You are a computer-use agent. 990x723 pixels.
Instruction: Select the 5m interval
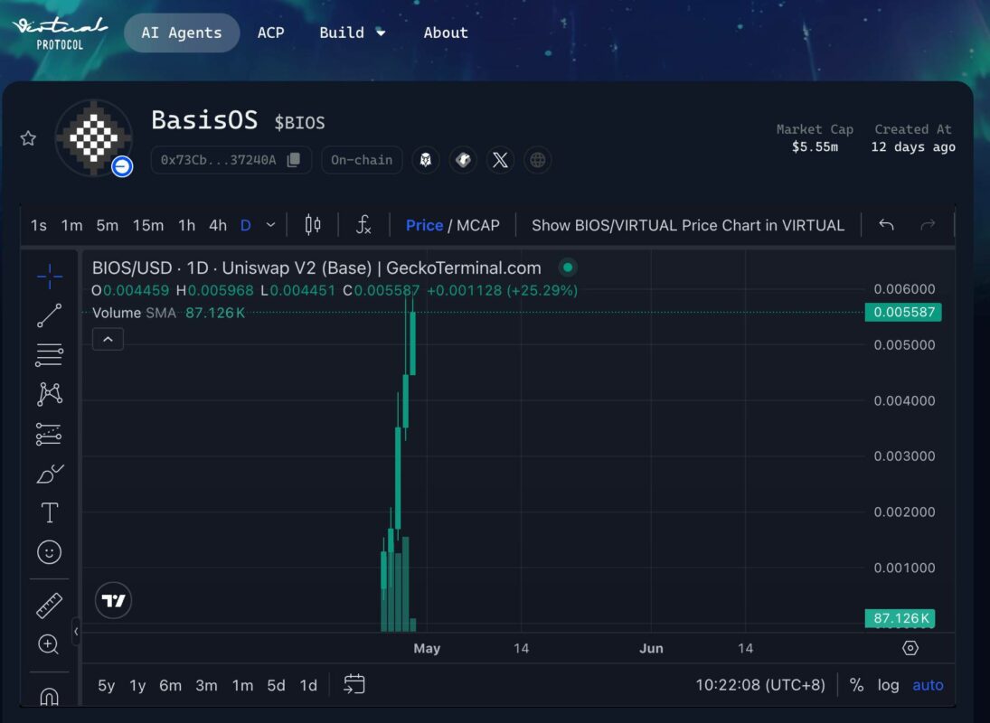pyautogui.click(x=108, y=225)
